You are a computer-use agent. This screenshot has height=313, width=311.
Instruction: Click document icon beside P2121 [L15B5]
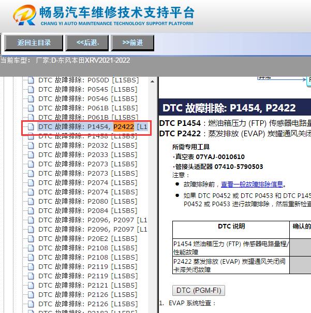tap(31, 285)
